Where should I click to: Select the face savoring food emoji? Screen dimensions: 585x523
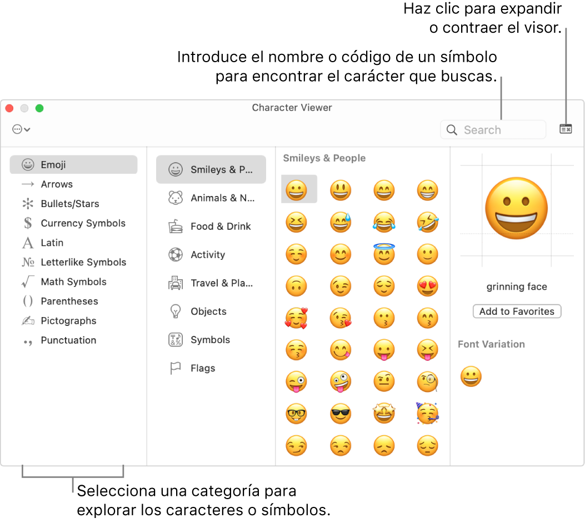(x=341, y=350)
